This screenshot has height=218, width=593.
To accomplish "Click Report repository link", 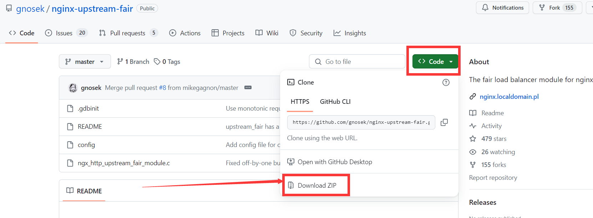I will 493,178.
